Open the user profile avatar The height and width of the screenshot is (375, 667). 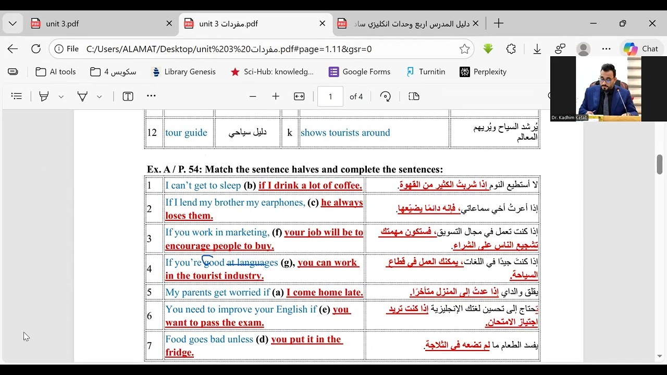pos(583,49)
